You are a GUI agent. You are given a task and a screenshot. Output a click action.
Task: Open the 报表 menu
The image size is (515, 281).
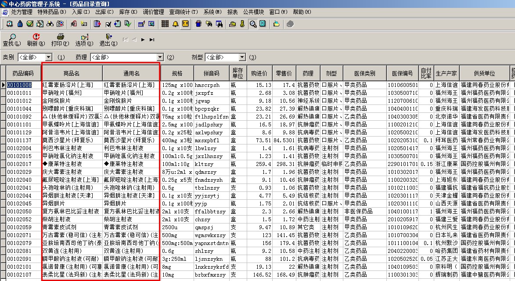click(x=232, y=12)
